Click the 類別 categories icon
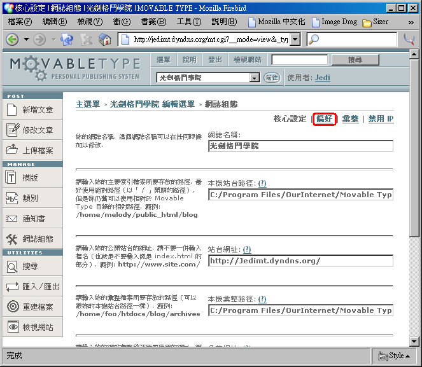 (x=11, y=198)
